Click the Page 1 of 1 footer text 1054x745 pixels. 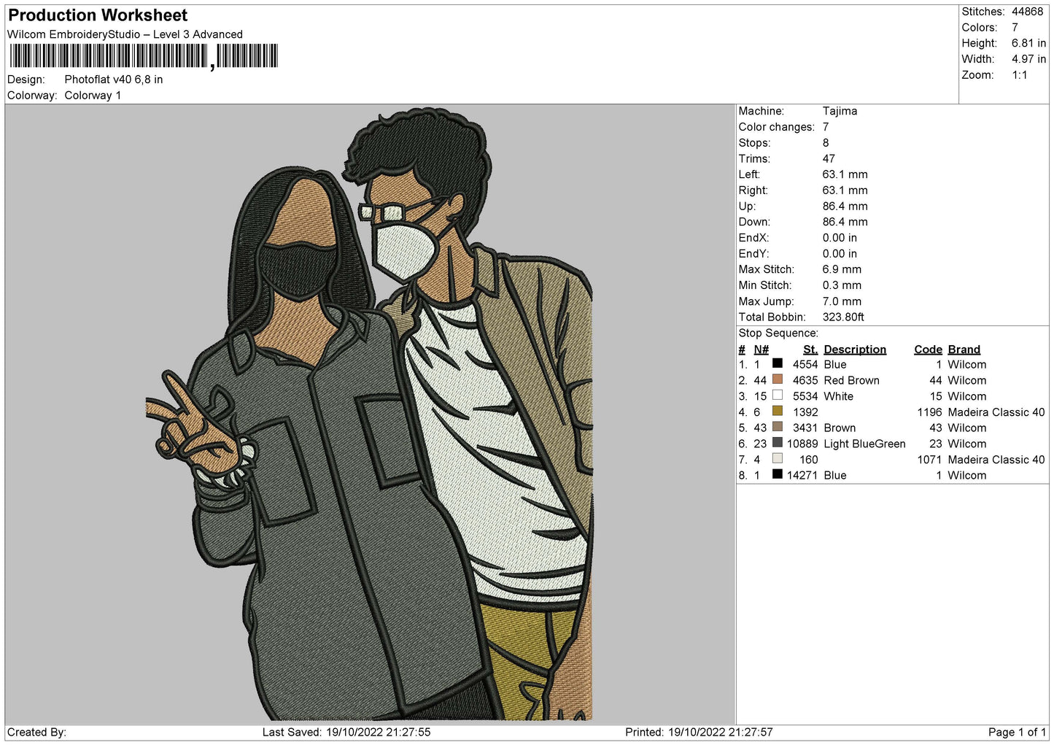(1017, 732)
